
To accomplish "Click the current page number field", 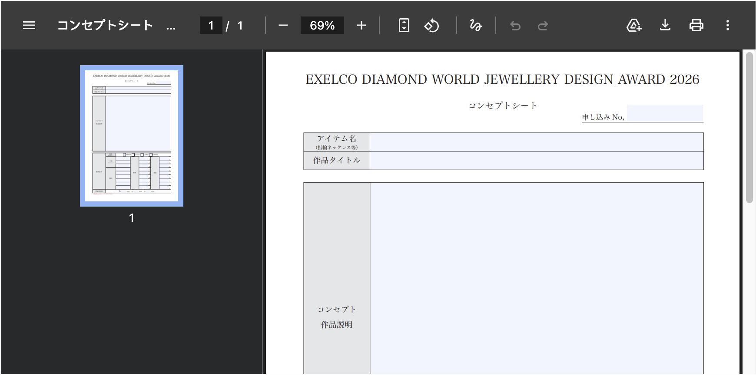I will click(211, 26).
